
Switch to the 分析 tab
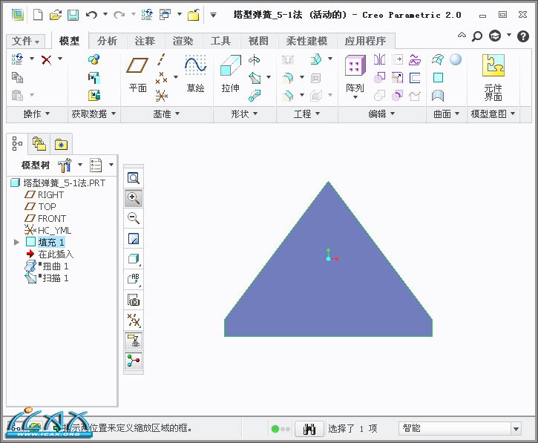coord(107,41)
